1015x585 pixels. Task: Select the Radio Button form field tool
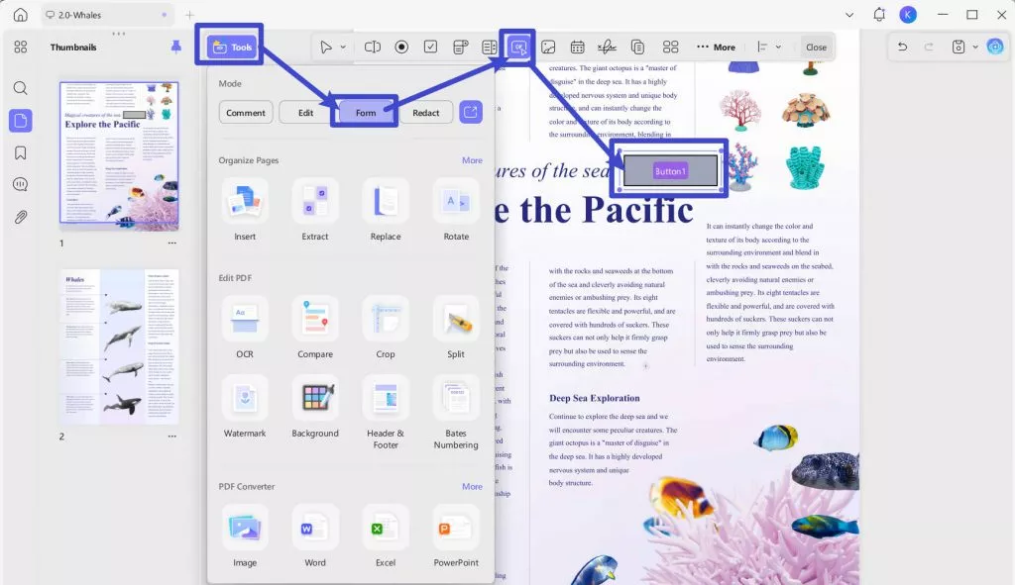401,47
